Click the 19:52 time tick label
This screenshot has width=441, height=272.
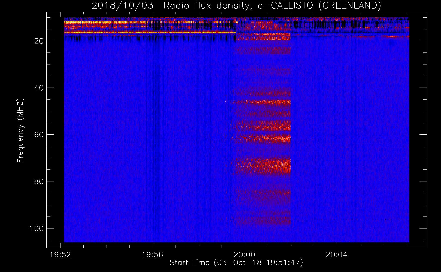[x=61, y=255]
